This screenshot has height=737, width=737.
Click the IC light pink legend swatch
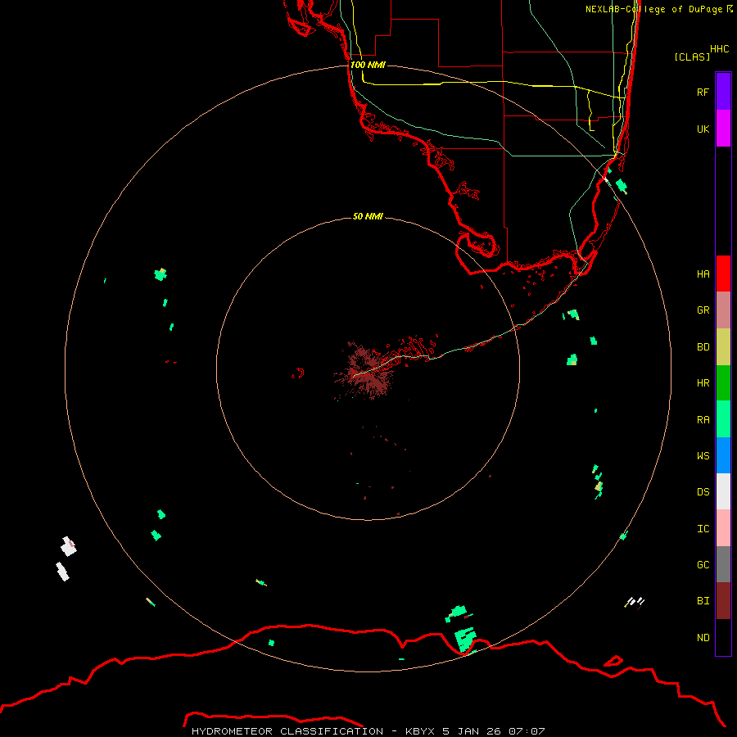(x=723, y=528)
